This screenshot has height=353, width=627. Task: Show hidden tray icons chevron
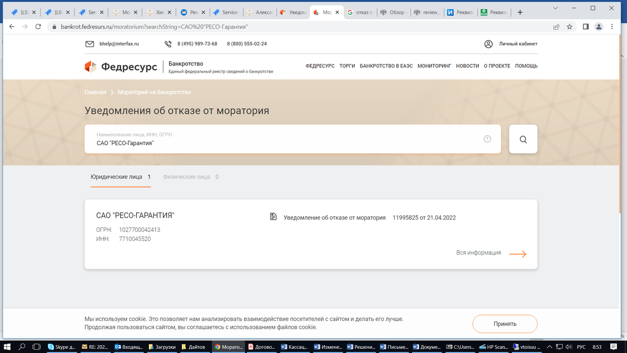point(549,346)
